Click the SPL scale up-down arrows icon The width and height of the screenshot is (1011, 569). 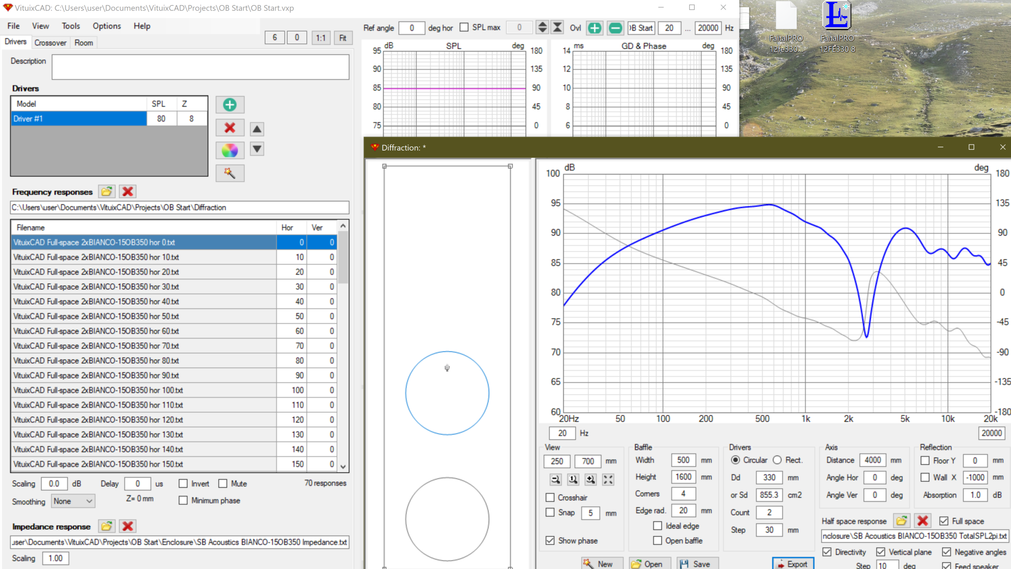coord(542,28)
